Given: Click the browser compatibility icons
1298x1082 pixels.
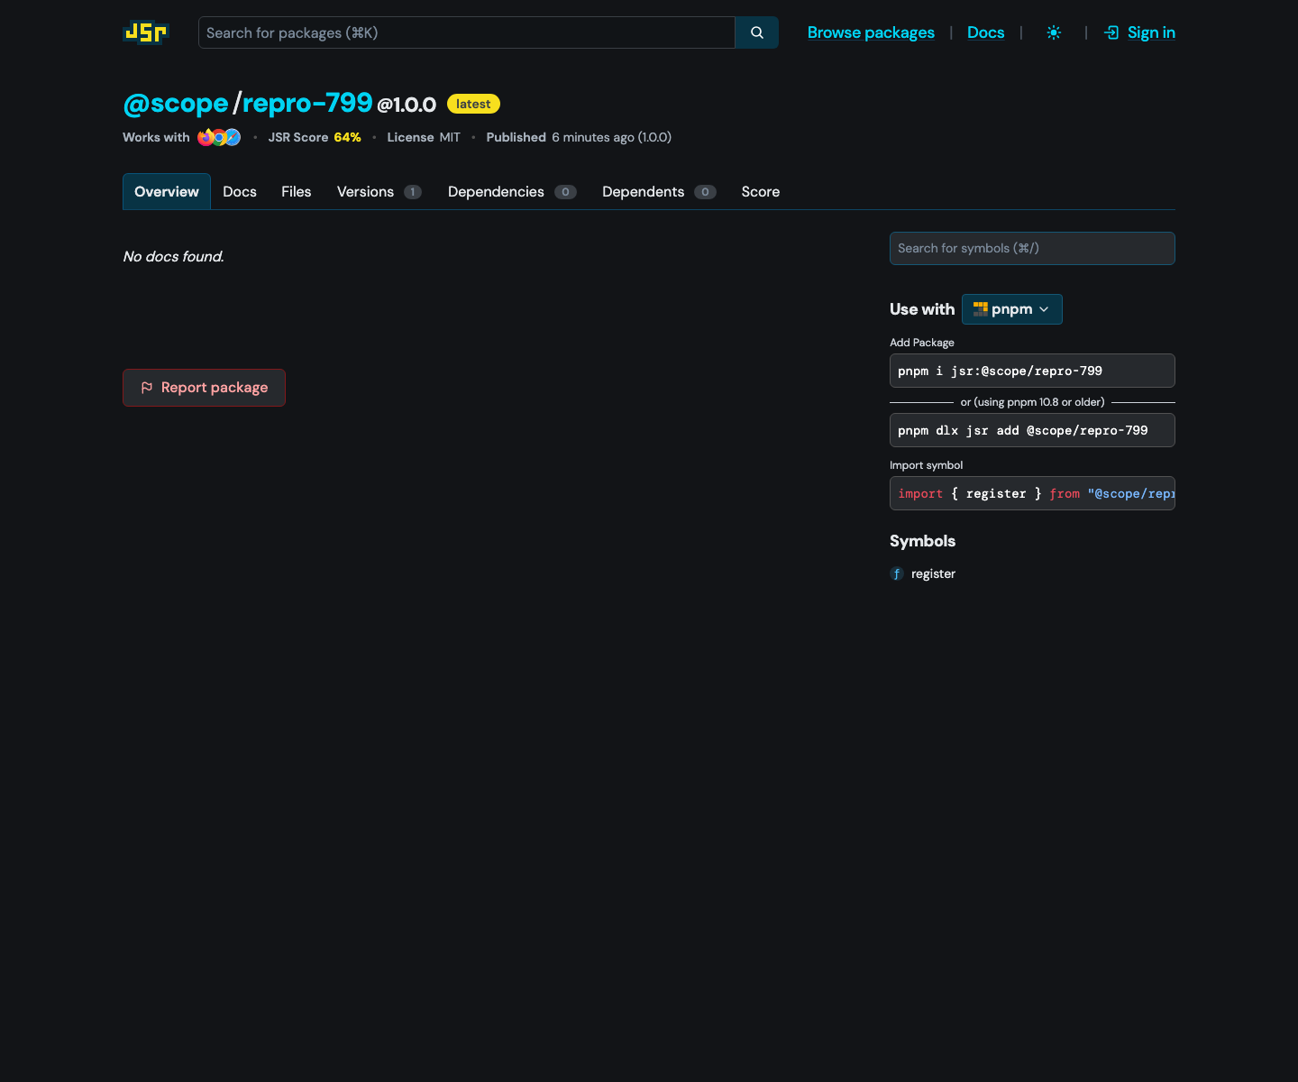Looking at the screenshot, I should pos(219,137).
